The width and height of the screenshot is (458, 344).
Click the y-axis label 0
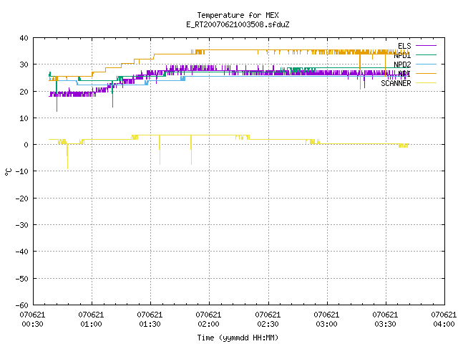coord(26,145)
